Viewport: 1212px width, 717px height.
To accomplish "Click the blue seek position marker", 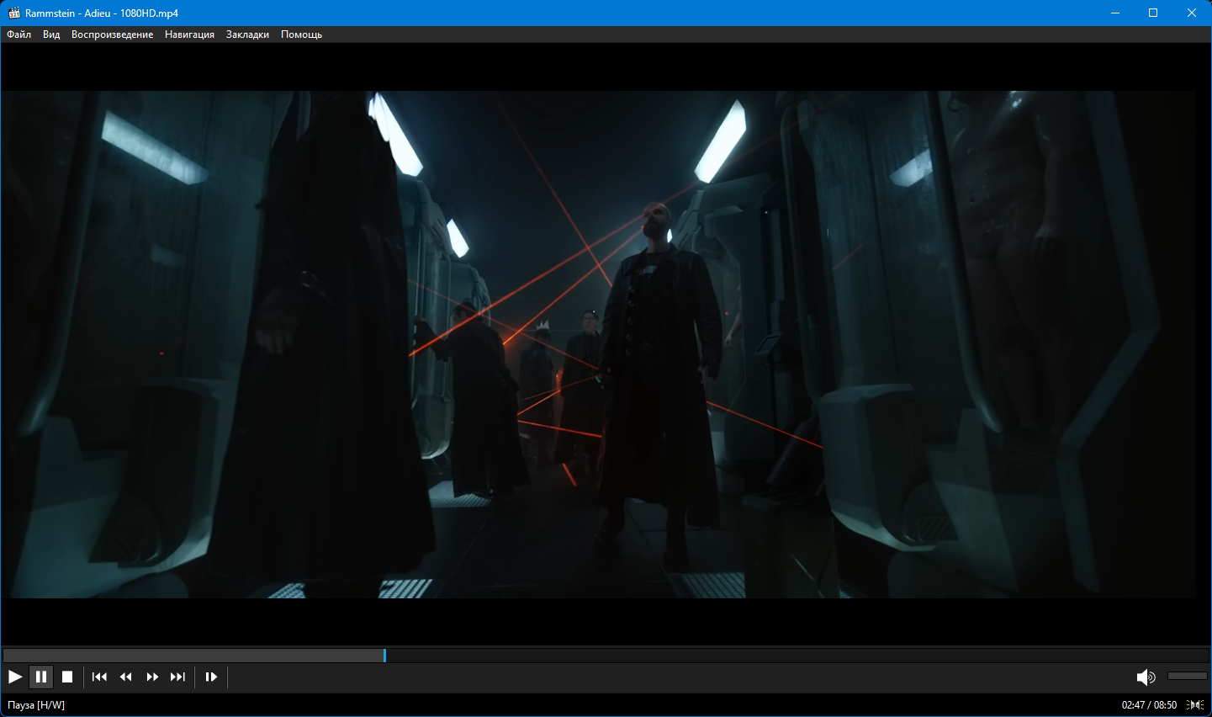I will pos(384,655).
